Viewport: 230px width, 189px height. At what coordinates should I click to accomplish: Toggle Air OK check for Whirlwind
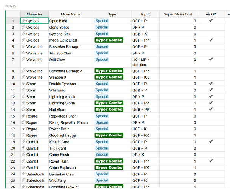point(211,90)
